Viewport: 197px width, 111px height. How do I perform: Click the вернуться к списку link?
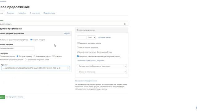point(15,97)
